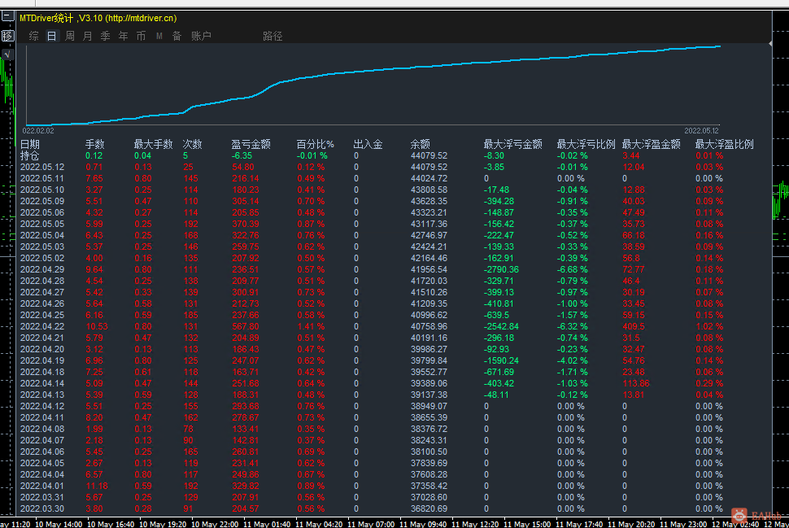The height and width of the screenshot is (528, 789).
Task: Switch on the 季 quarterly statistics mode
Action: tap(104, 36)
